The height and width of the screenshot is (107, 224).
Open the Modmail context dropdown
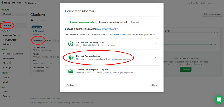pyautogui.click(x=14, y=14)
